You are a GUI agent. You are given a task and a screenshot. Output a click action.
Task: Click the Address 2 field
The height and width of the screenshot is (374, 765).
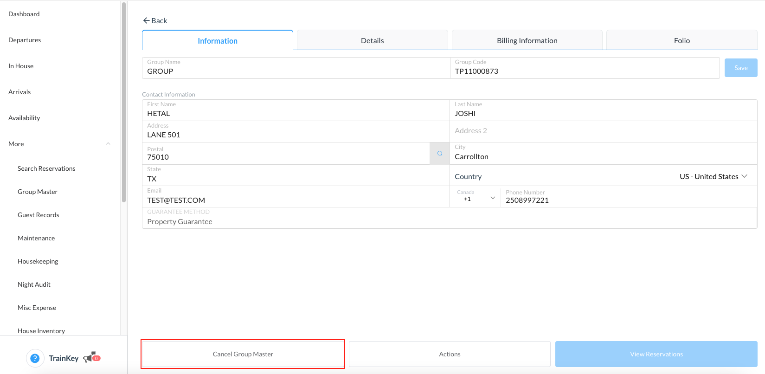click(x=603, y=131)
